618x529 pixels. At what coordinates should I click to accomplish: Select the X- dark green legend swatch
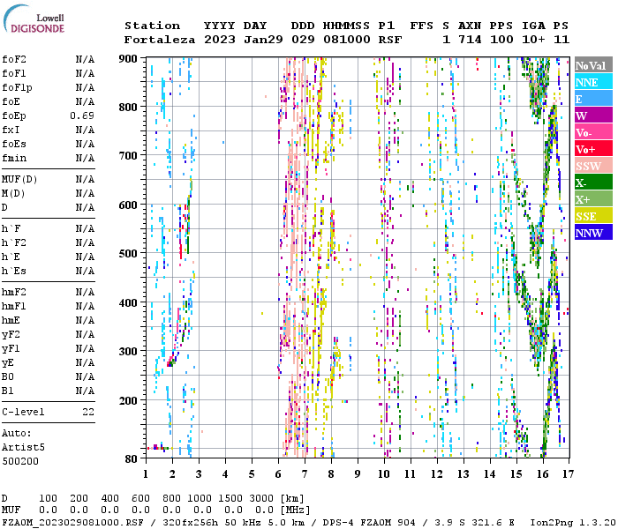click(x=593, y=183)
